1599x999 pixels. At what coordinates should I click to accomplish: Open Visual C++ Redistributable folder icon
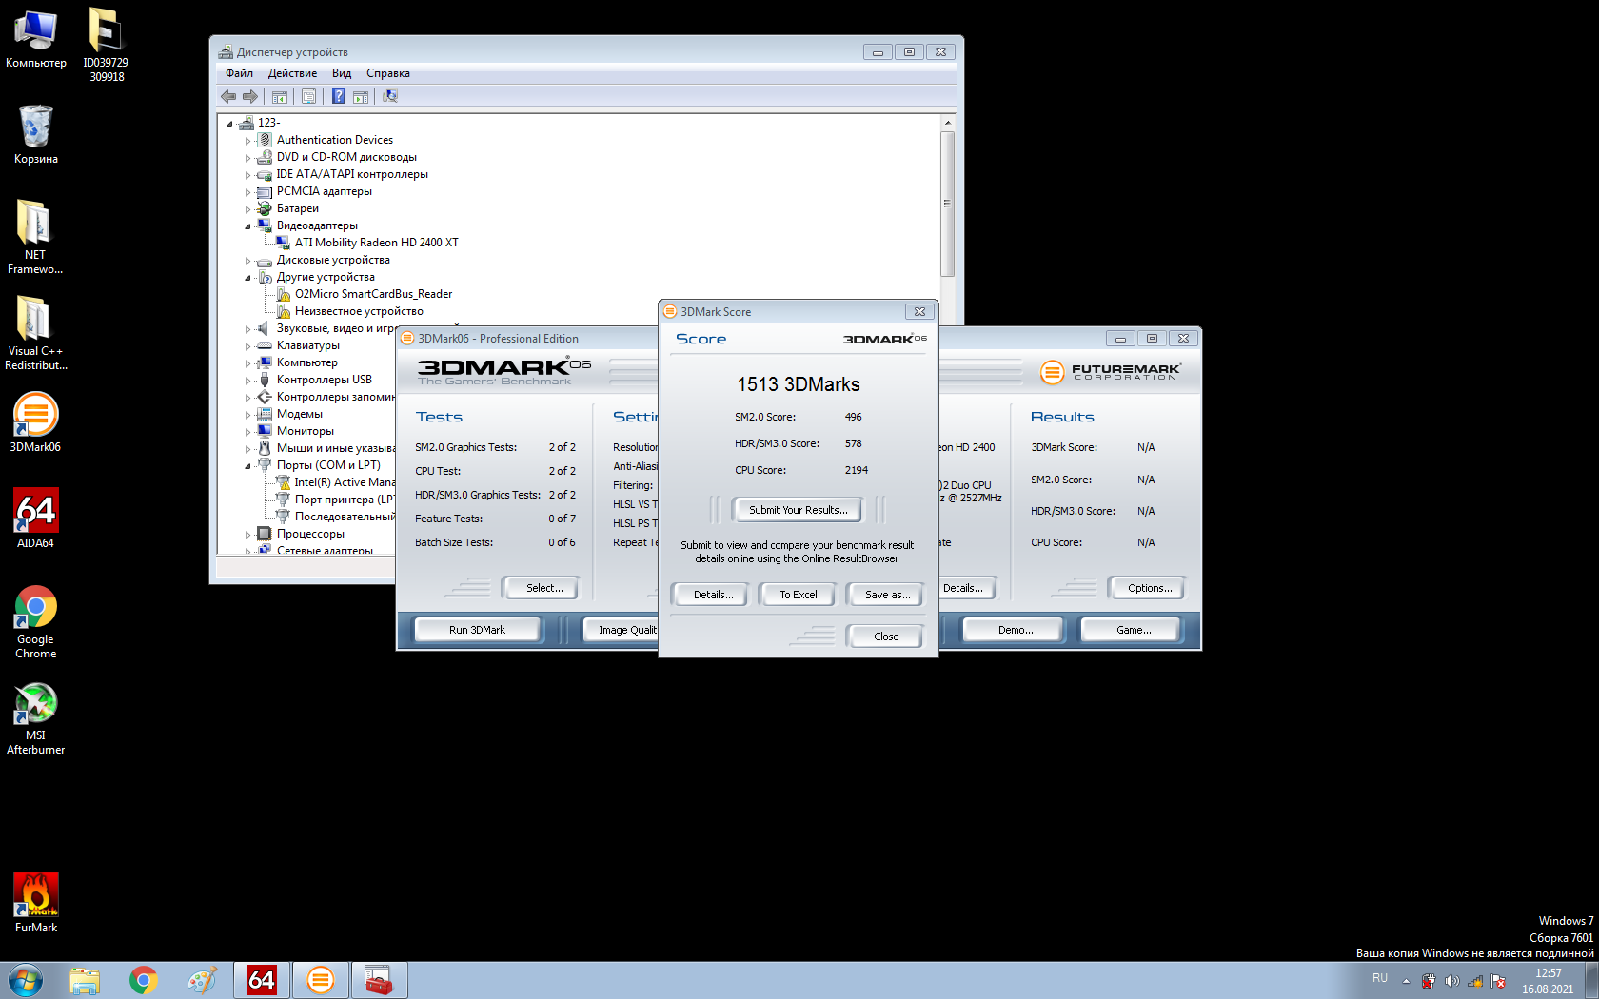(35, 332)
